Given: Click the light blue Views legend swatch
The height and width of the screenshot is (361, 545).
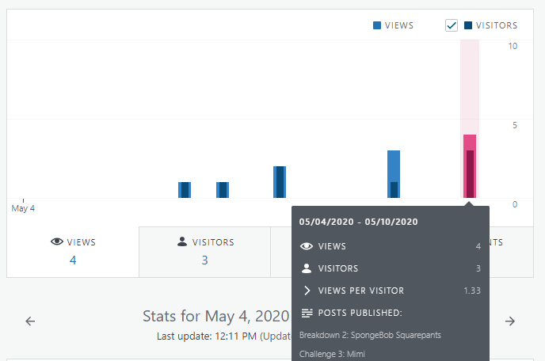Looking at the screenshot, I should 377,25.
